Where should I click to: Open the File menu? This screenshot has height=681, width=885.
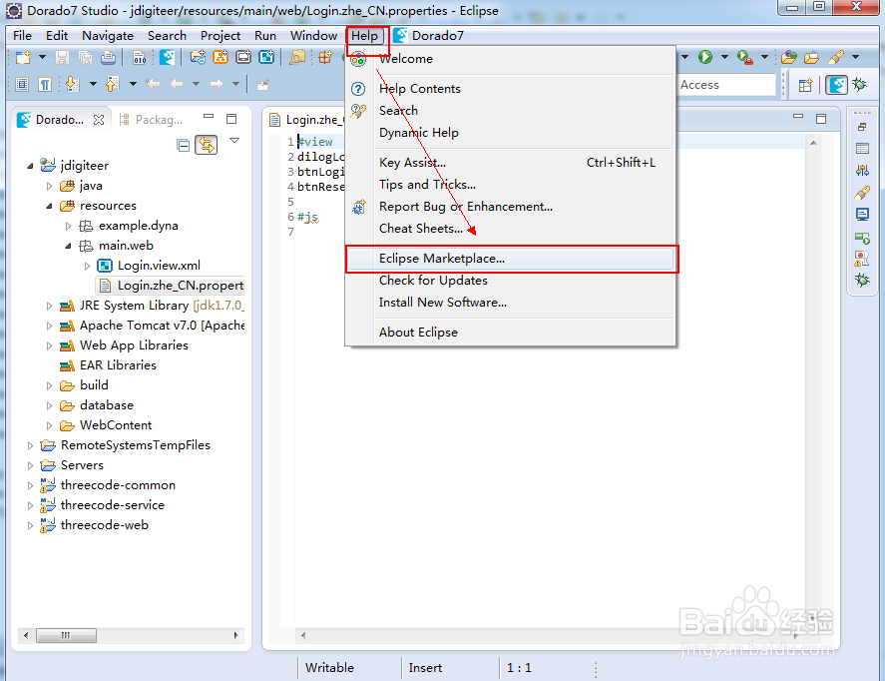click(x=22, y=36)
